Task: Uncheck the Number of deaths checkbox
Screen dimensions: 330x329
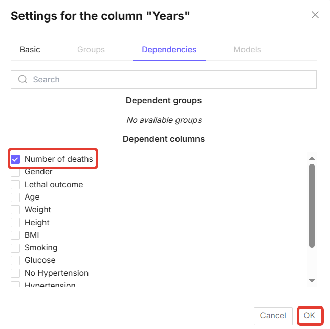Action: pos(15,159)
